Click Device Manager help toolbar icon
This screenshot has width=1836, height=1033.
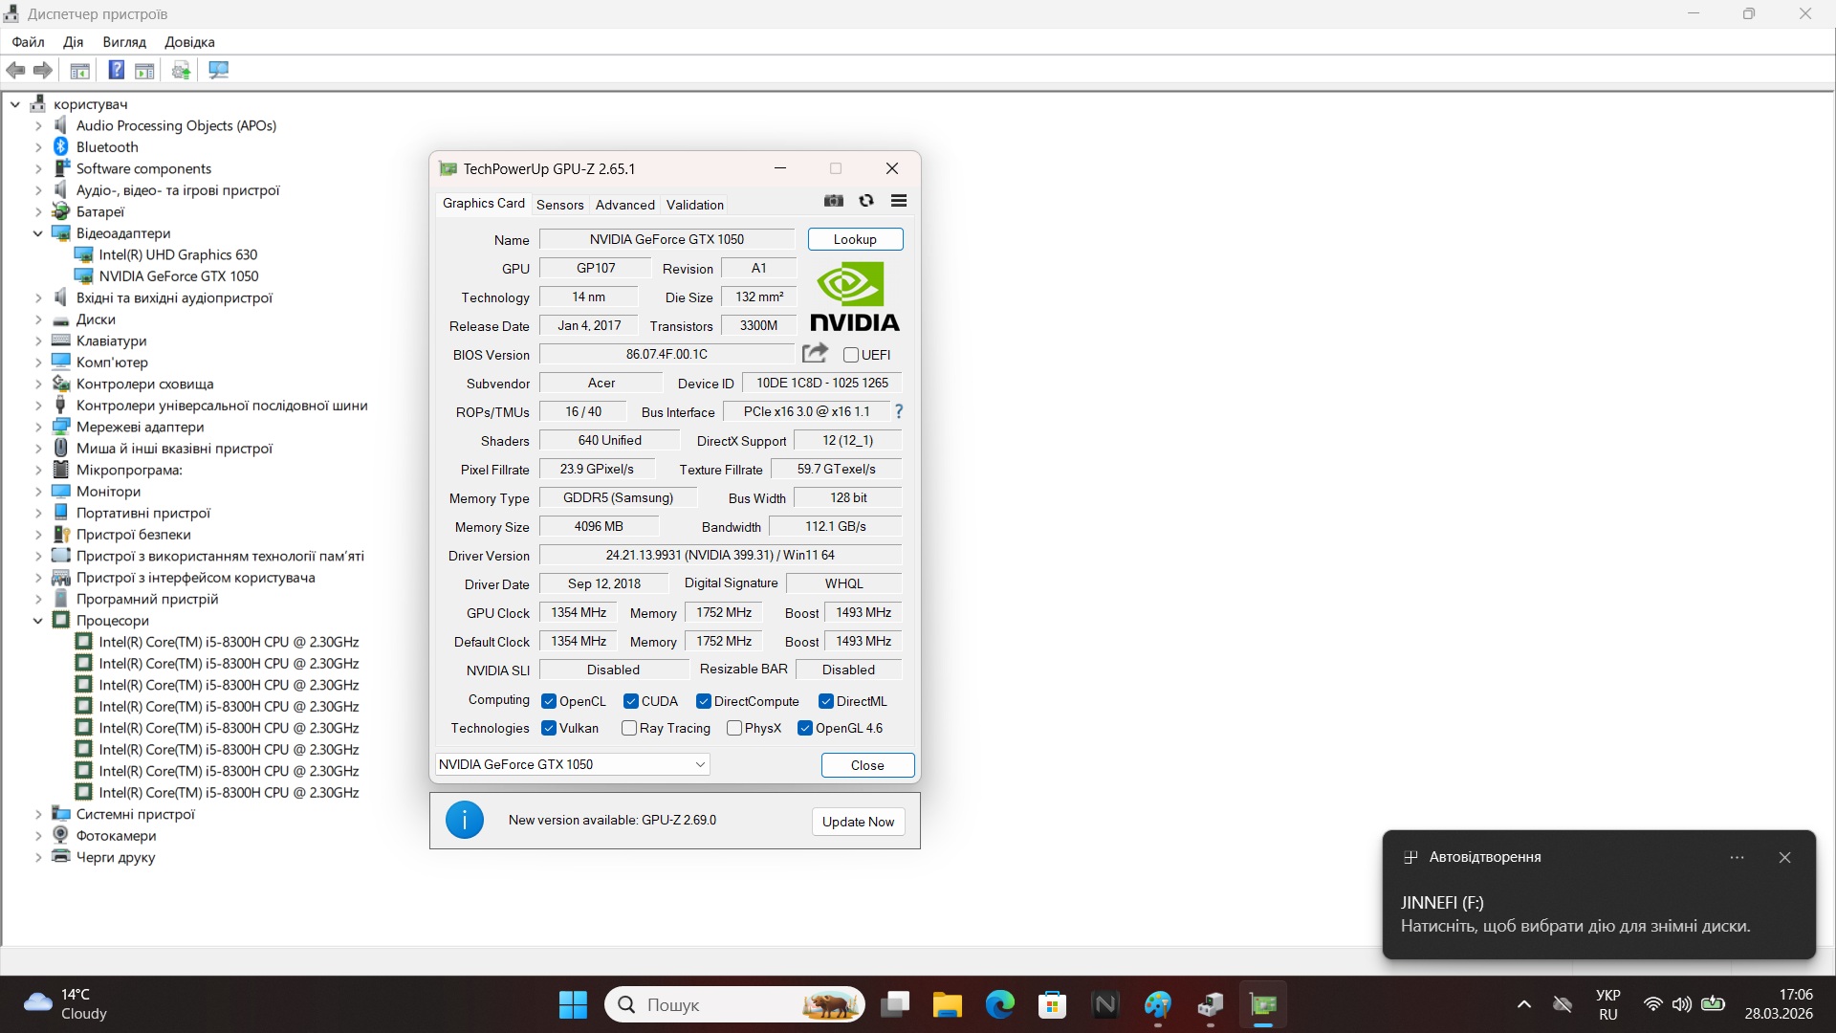[x=116, y=70]
